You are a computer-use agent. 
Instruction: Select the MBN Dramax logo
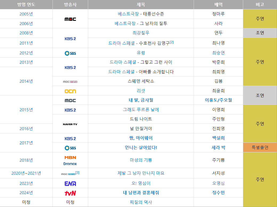71,160
